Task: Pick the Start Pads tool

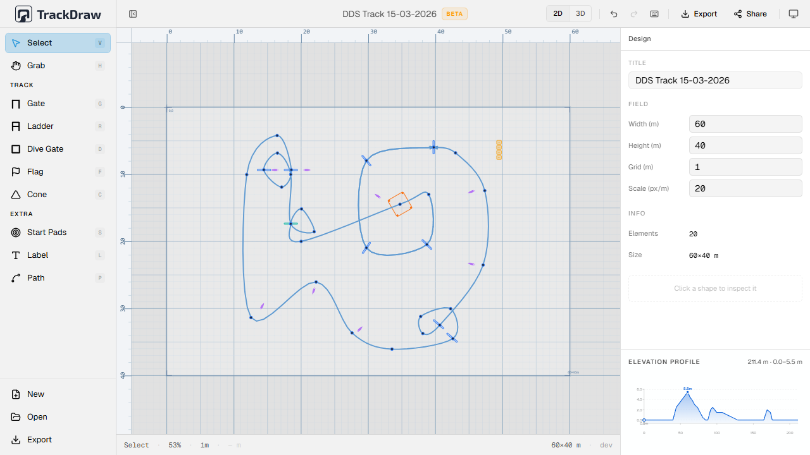Action: coord(46,232)
